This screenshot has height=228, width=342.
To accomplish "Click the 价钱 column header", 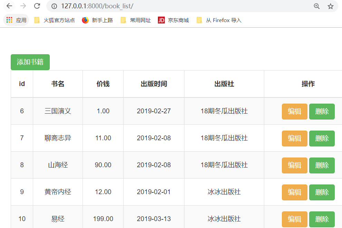I will (x=103, y=84).
